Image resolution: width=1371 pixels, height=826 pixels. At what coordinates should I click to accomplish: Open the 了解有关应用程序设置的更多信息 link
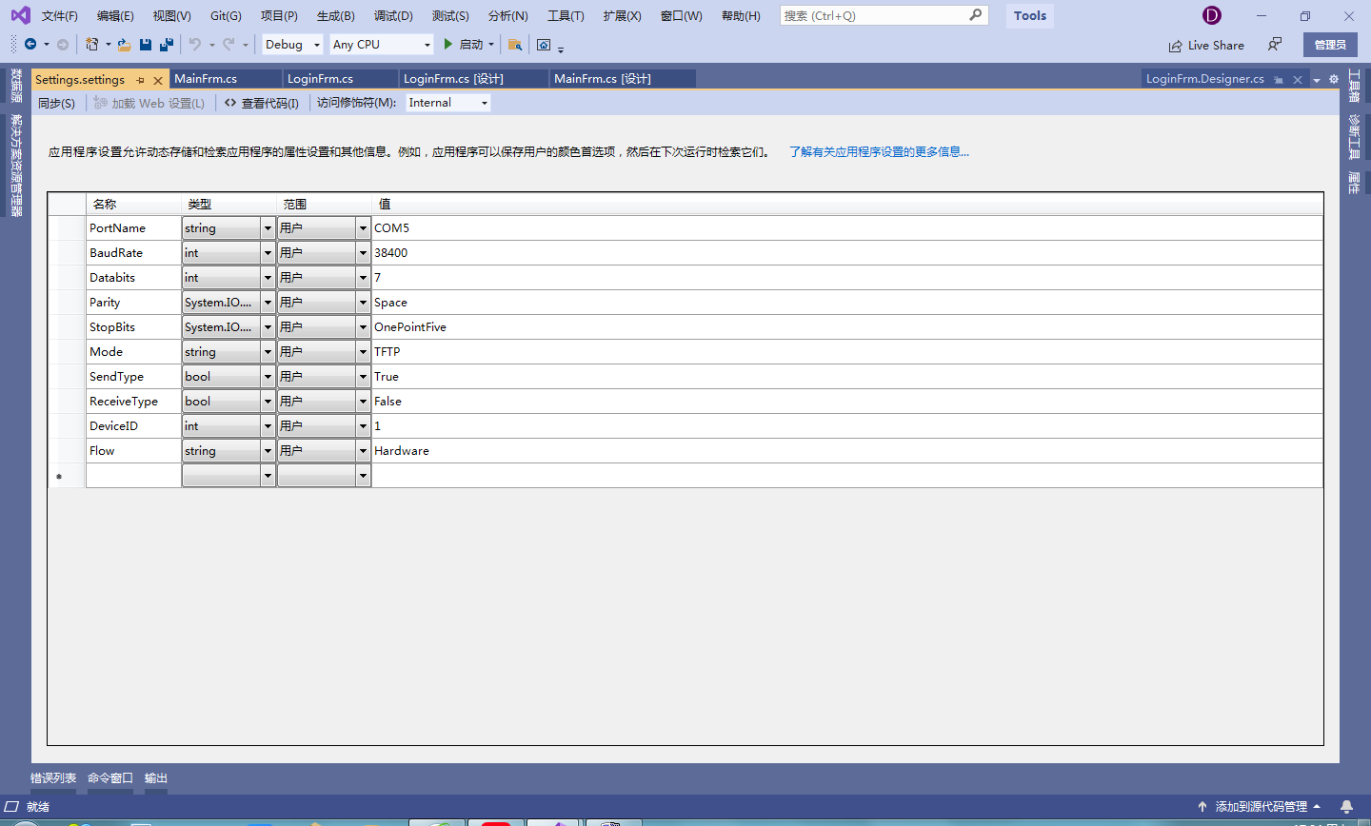[879, 152]
